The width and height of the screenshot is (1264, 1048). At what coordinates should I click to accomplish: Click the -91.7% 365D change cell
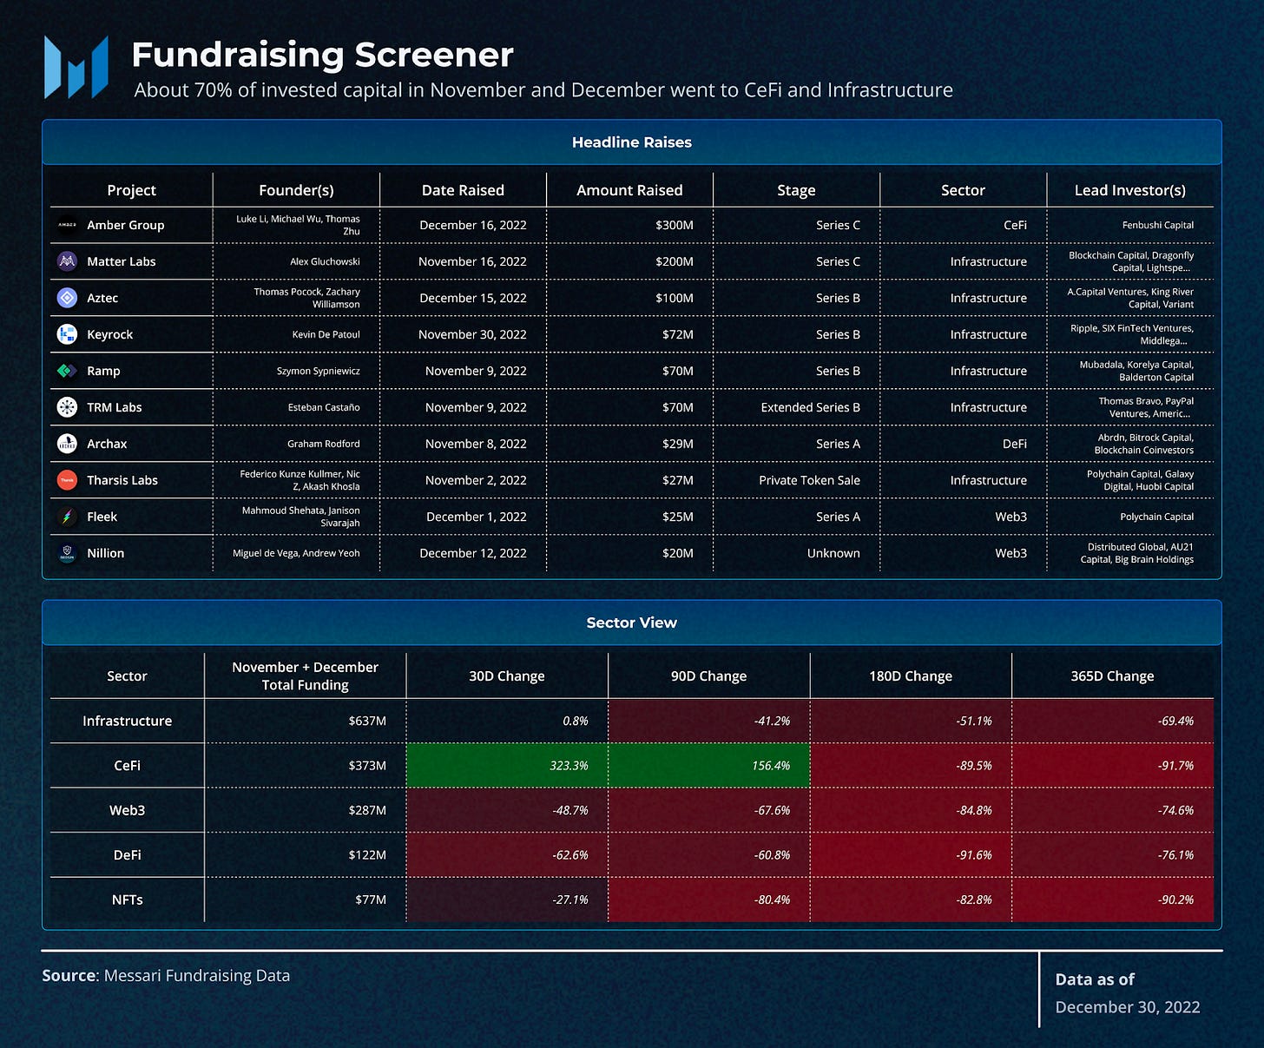[x=1113, y=766]
